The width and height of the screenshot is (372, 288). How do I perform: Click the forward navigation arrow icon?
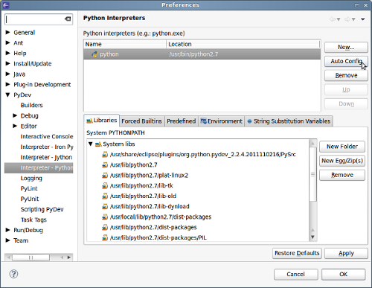(x=347, y=19)
